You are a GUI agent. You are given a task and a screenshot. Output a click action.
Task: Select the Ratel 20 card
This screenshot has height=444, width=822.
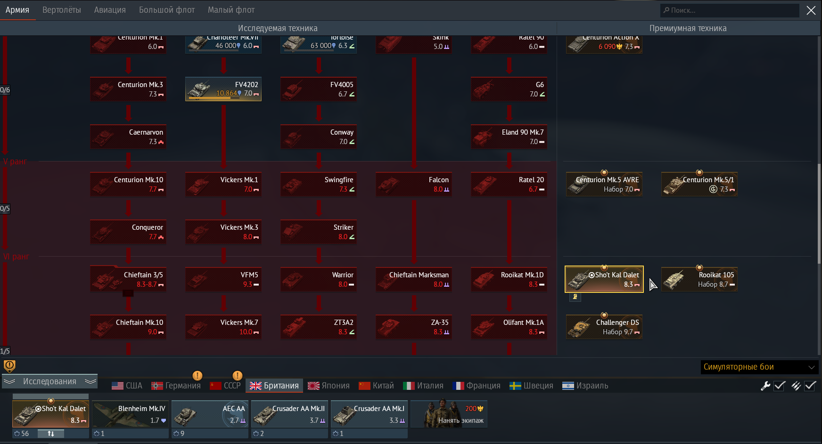509,184
